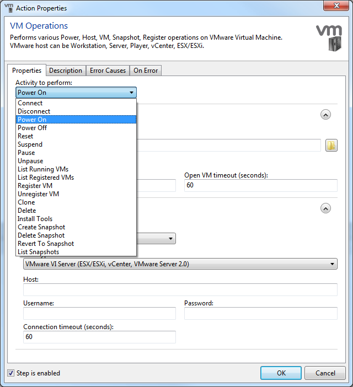Click the title bar VM application icon
The image size is (353, 387).
(x=9, y=8)
